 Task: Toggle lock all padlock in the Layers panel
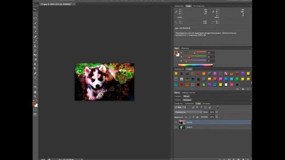coord(198,117)
